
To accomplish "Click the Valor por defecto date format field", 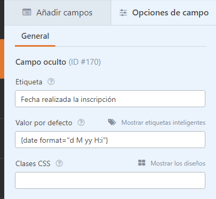I will (110, 140).
